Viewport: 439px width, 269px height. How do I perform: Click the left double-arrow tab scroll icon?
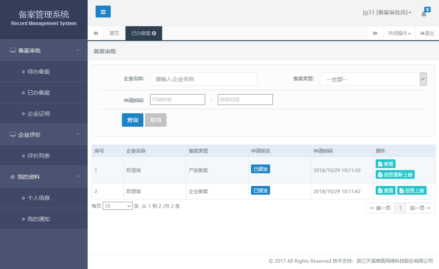tap(96, 33)
